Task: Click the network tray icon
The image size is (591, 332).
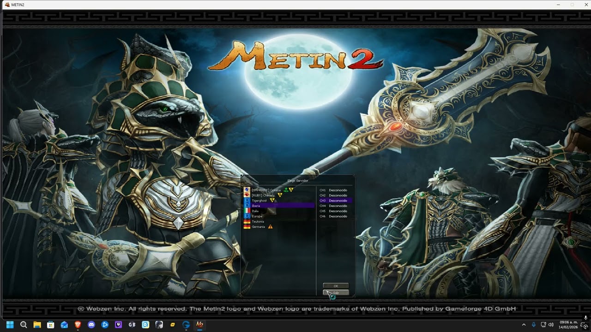Action: pos(543,325)
